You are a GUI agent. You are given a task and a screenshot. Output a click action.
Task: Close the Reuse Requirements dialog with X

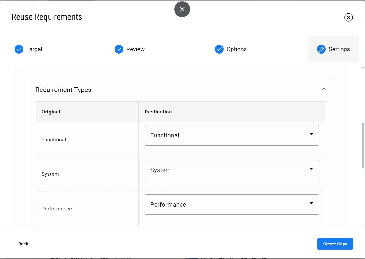point(348,17)
